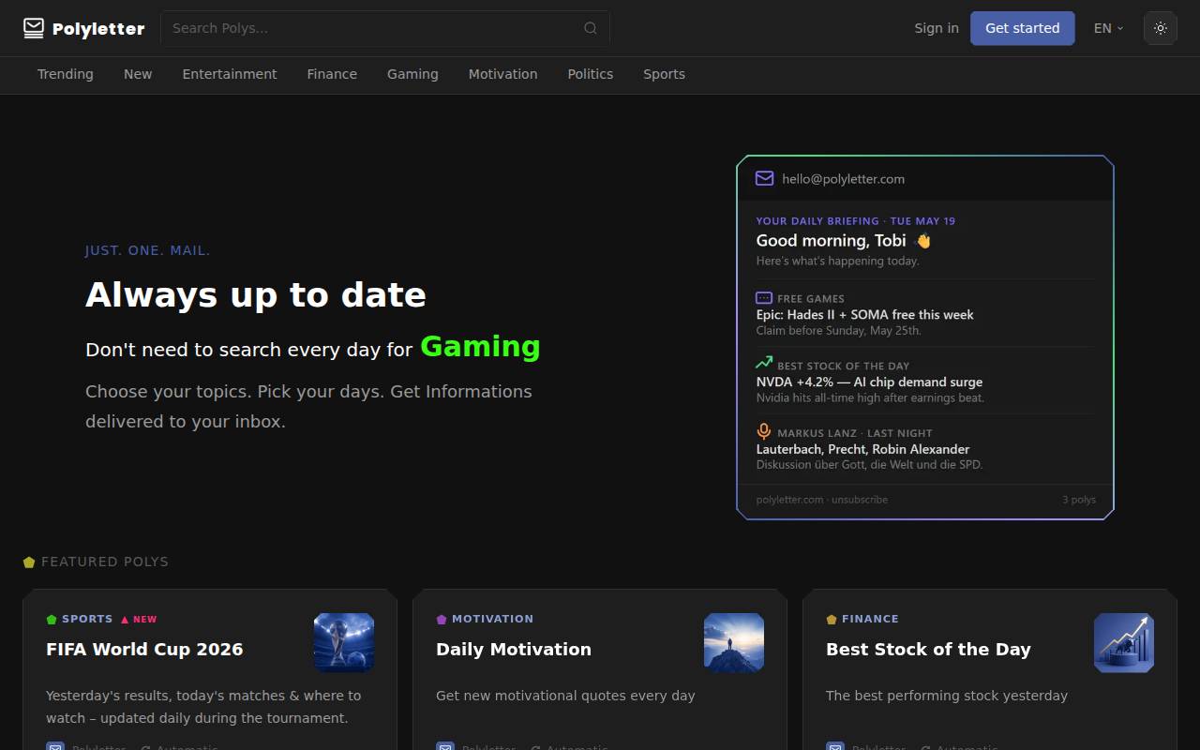
Task: Click the Daily Motivation card thumbnail
Action: tap(734, 643)
